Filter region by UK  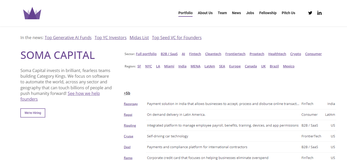(x=263, y=66)
